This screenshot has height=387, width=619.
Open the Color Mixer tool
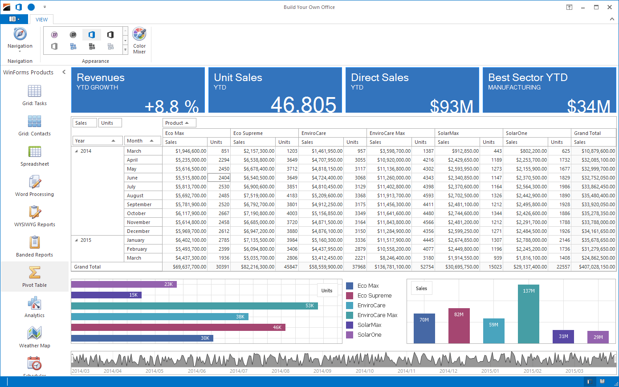coord(139,40)
